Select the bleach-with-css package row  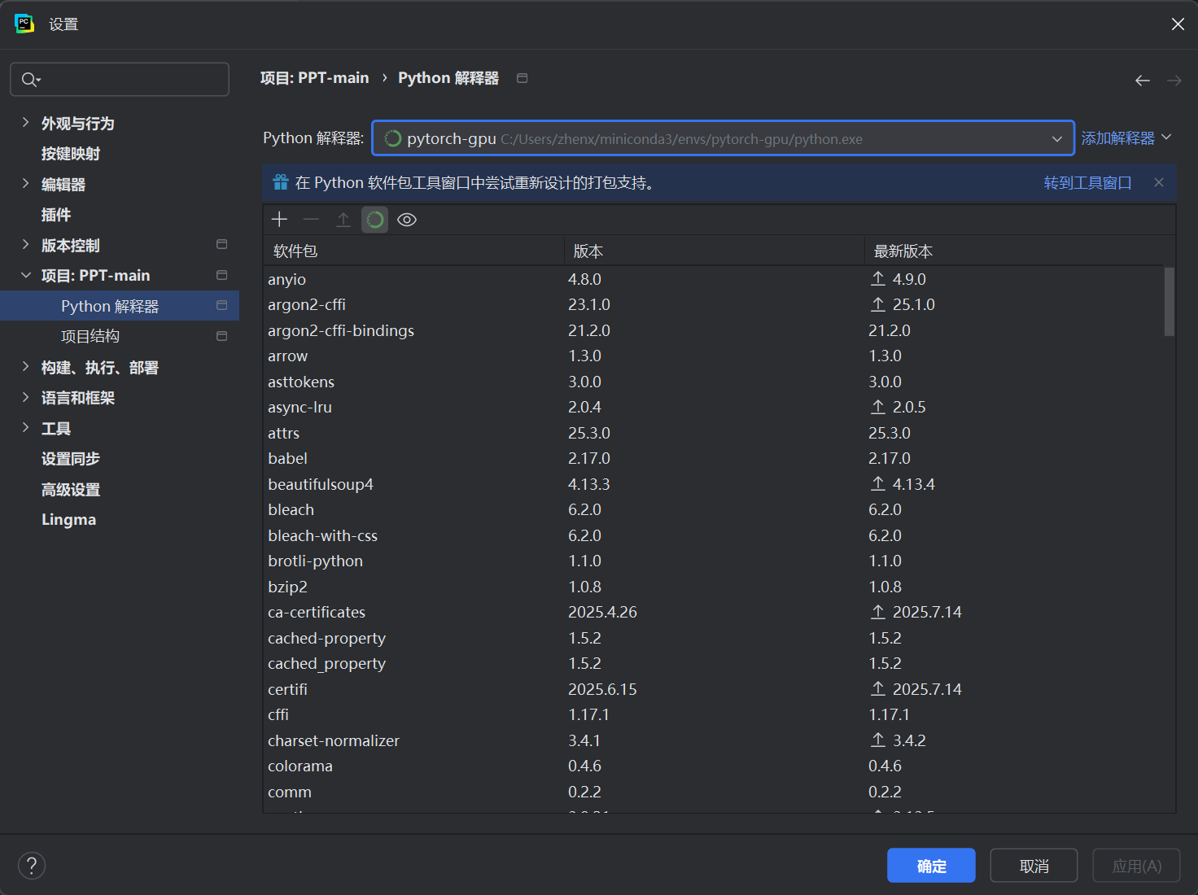point(714,535)
